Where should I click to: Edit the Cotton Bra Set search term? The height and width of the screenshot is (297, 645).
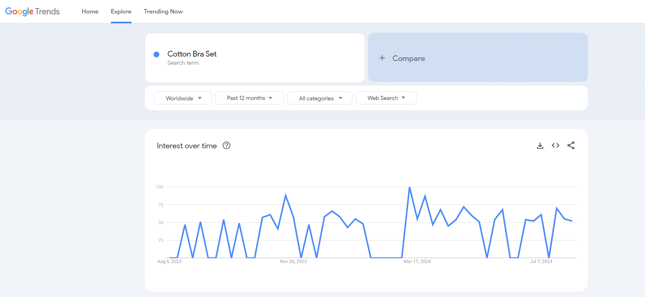coord(255,58)
